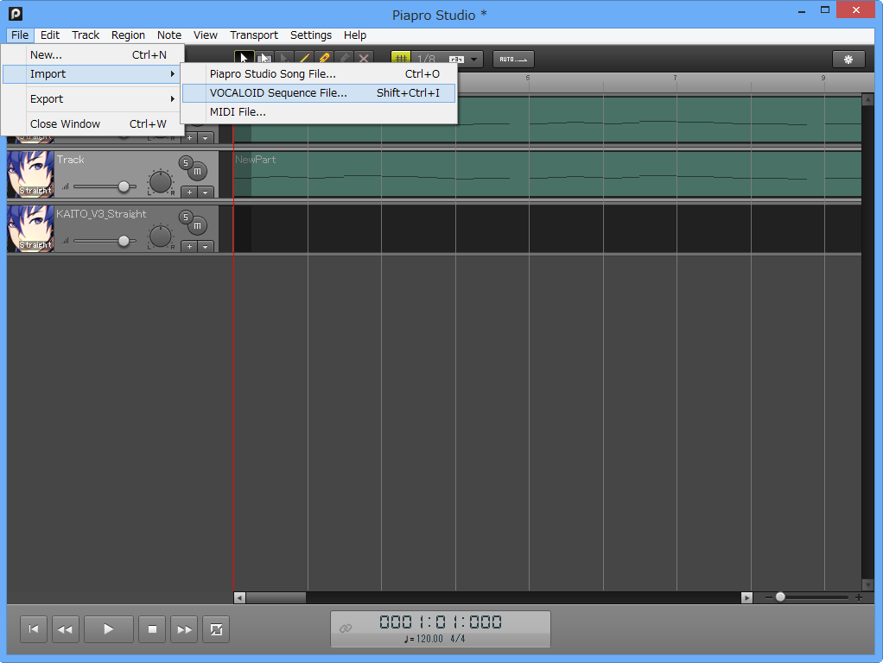Open the Region menu
883x663 pixels.
pyautogui.click(x=128, y=35)
